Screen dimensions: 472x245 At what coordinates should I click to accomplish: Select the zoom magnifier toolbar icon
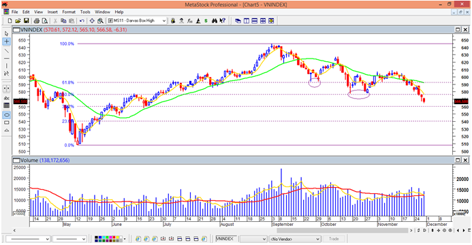pyautogui.click(x=101, y=20)
